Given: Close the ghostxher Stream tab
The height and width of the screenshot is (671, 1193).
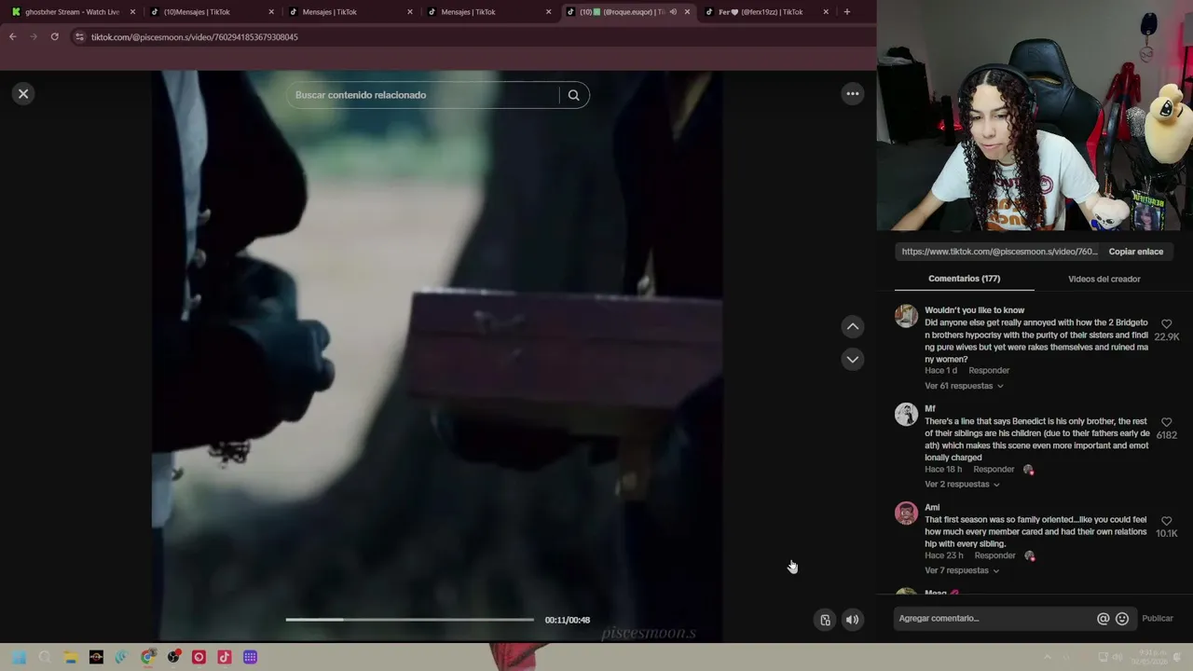Looking at the screenshot, I should (132, 12).
